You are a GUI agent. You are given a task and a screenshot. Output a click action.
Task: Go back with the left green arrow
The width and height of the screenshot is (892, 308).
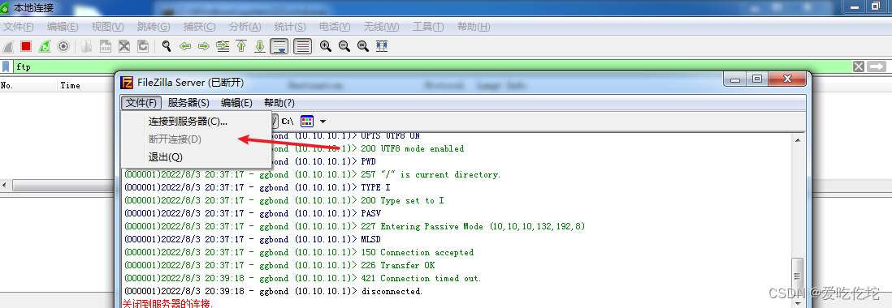point(185,46)
